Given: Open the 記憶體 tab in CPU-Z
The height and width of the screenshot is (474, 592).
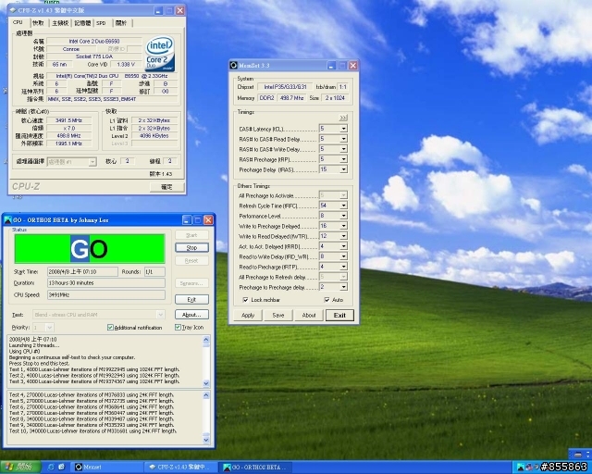Looking at the screenshot, I should (x=82, y=23).
